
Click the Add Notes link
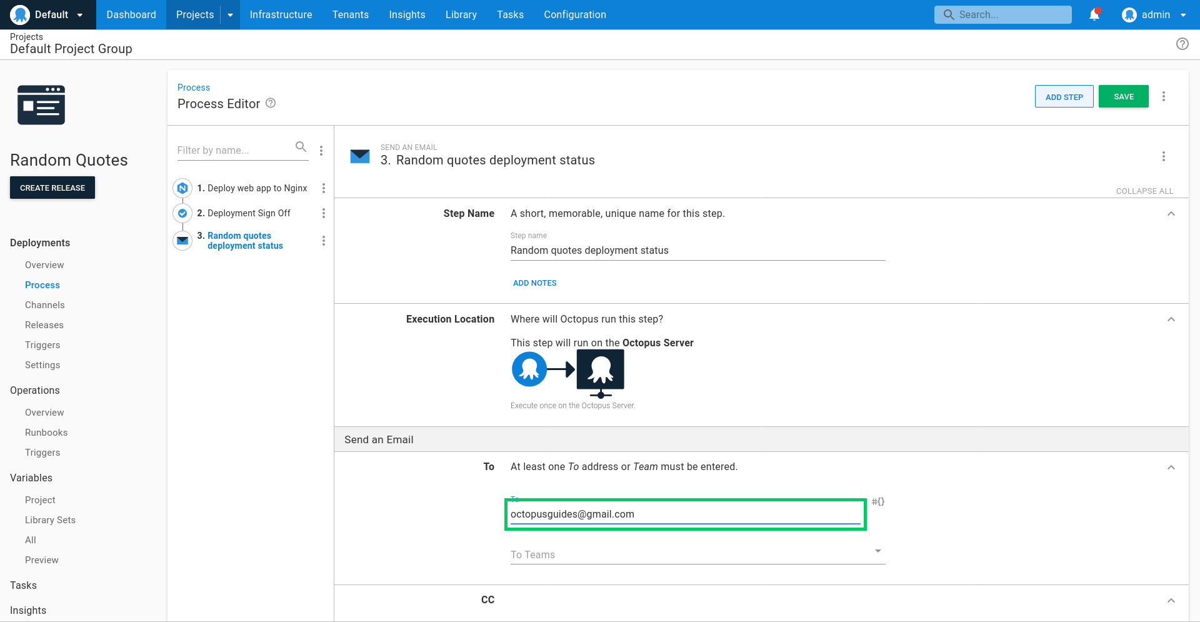click(x=535, y=283)
